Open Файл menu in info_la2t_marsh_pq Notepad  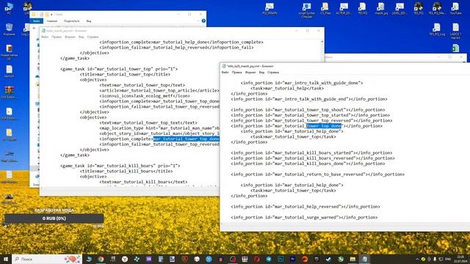pyautogui.click(x=225, y=72)
